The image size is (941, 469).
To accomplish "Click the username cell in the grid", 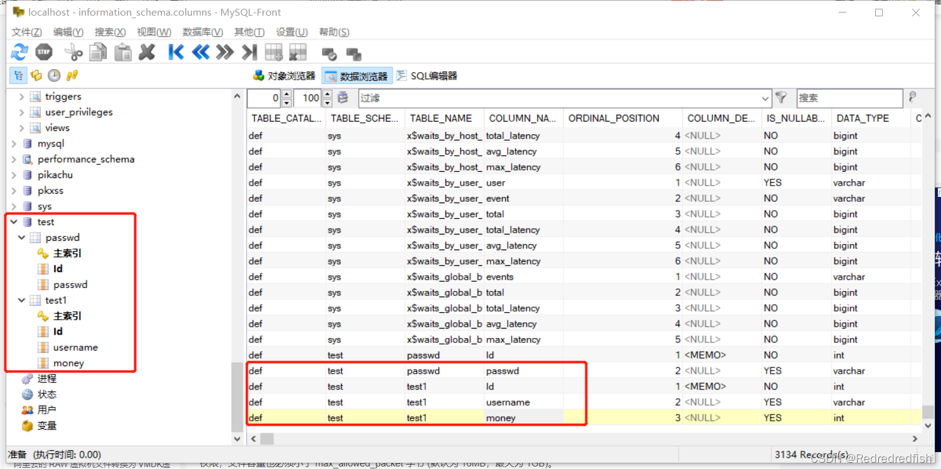I will 523,403.
